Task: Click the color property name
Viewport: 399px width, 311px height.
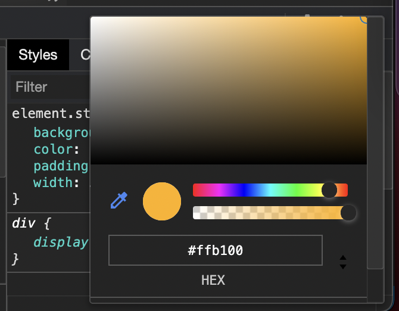Action: pyautogui.click(x=52, y=148)
